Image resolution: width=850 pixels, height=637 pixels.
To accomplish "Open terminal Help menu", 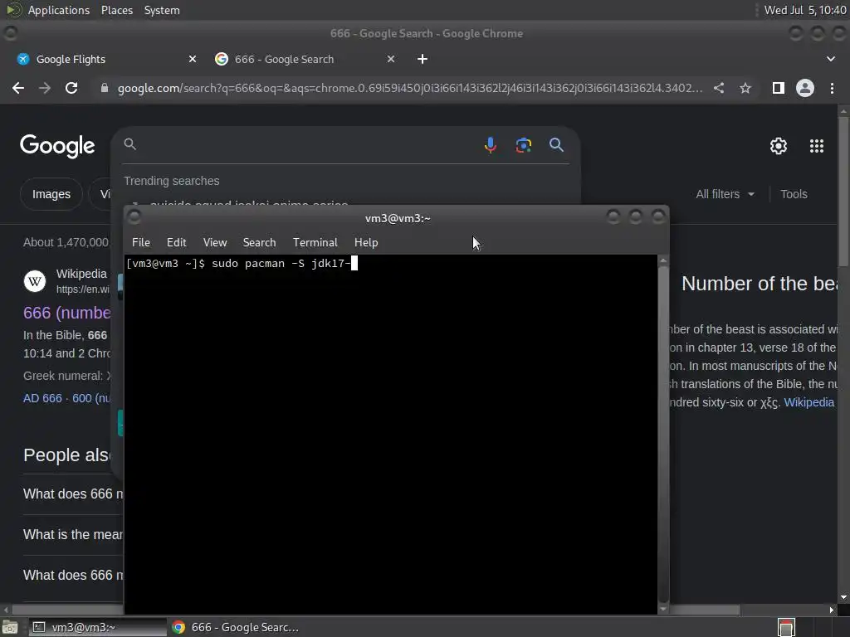I will [x=366, y=242].
